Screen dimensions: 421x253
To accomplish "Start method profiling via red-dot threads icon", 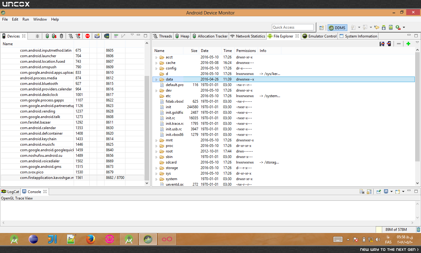I will click(78, 36).
